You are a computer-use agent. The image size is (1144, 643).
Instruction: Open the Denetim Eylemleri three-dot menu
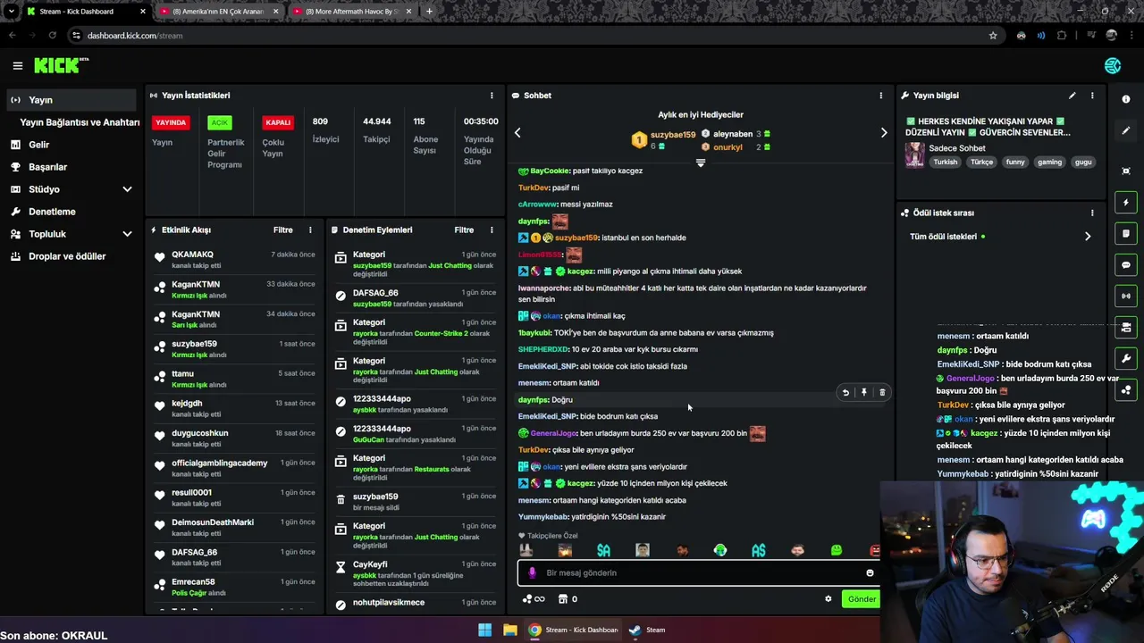point(491,230)
